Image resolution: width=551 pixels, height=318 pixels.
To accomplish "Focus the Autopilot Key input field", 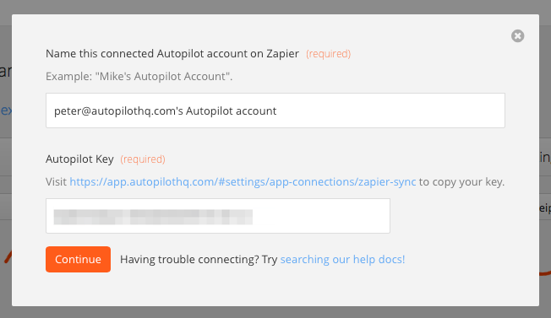I will pyautogui.click(x=218, y=216).
